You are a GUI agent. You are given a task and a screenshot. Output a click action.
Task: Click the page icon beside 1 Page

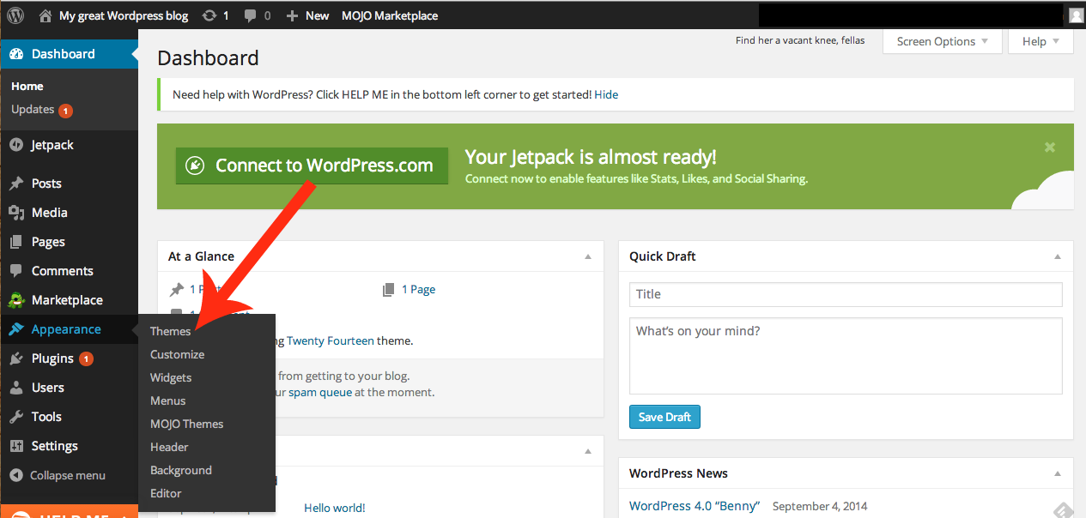coord(388,290)
